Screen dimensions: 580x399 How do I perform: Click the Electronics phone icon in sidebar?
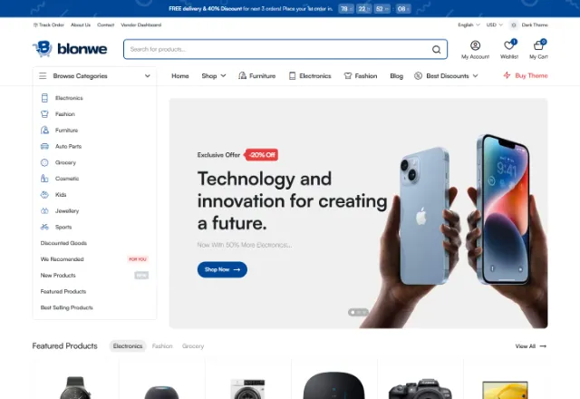tap(44, 98)
